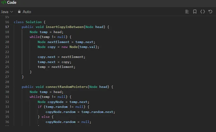
Task: Click 'Node copy = new Node(temp.val);' line
Action: pyautogui.click(x=68, y=47)
